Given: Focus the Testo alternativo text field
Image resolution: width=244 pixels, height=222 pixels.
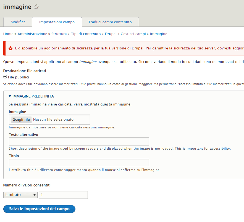Looking at the screenshot, I should point(79,142).
